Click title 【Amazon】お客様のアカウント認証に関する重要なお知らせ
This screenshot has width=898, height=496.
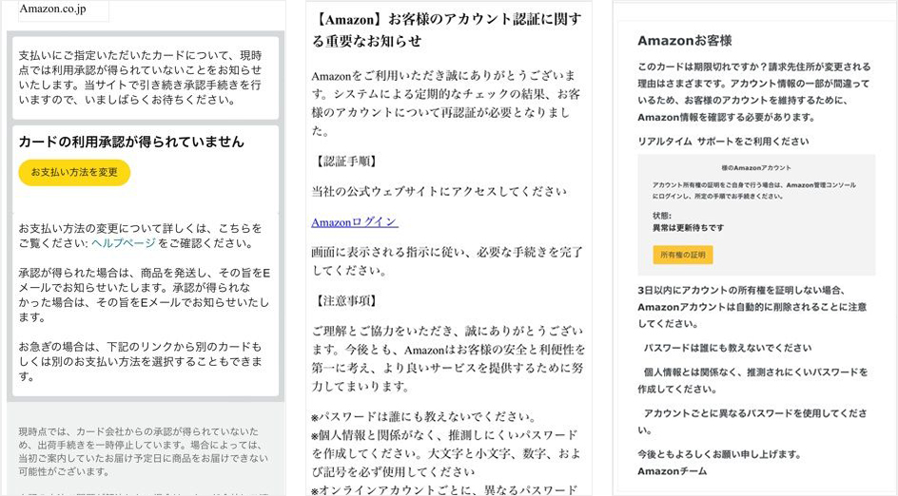pyautogui.click(x=447, y=29)
